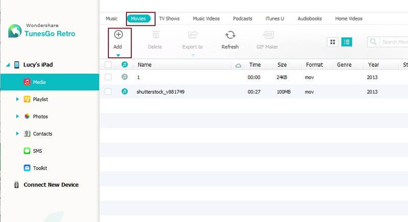Screen dimensions: 408x222
Task: Sort by the Name column header
Action: click(145, 65)
